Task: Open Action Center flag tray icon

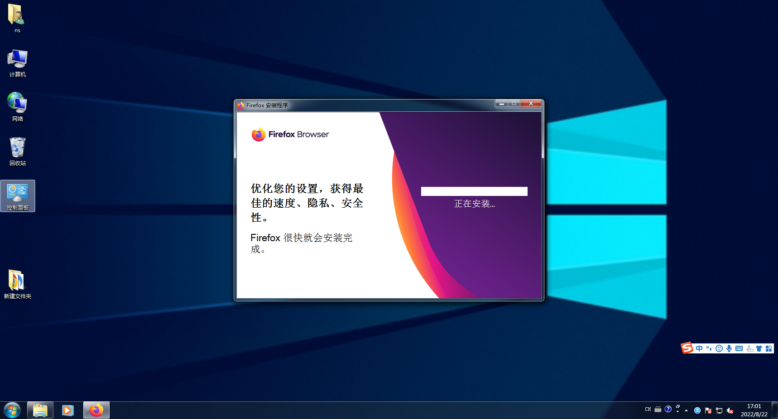Action: (x=708, y=410)
